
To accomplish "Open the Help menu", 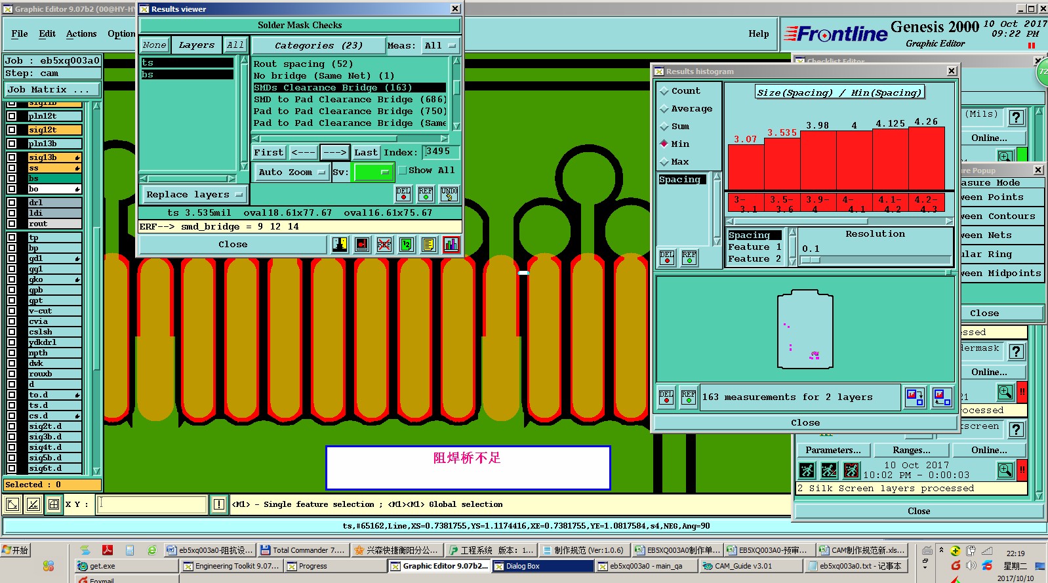I will click(x=759, y=33).
